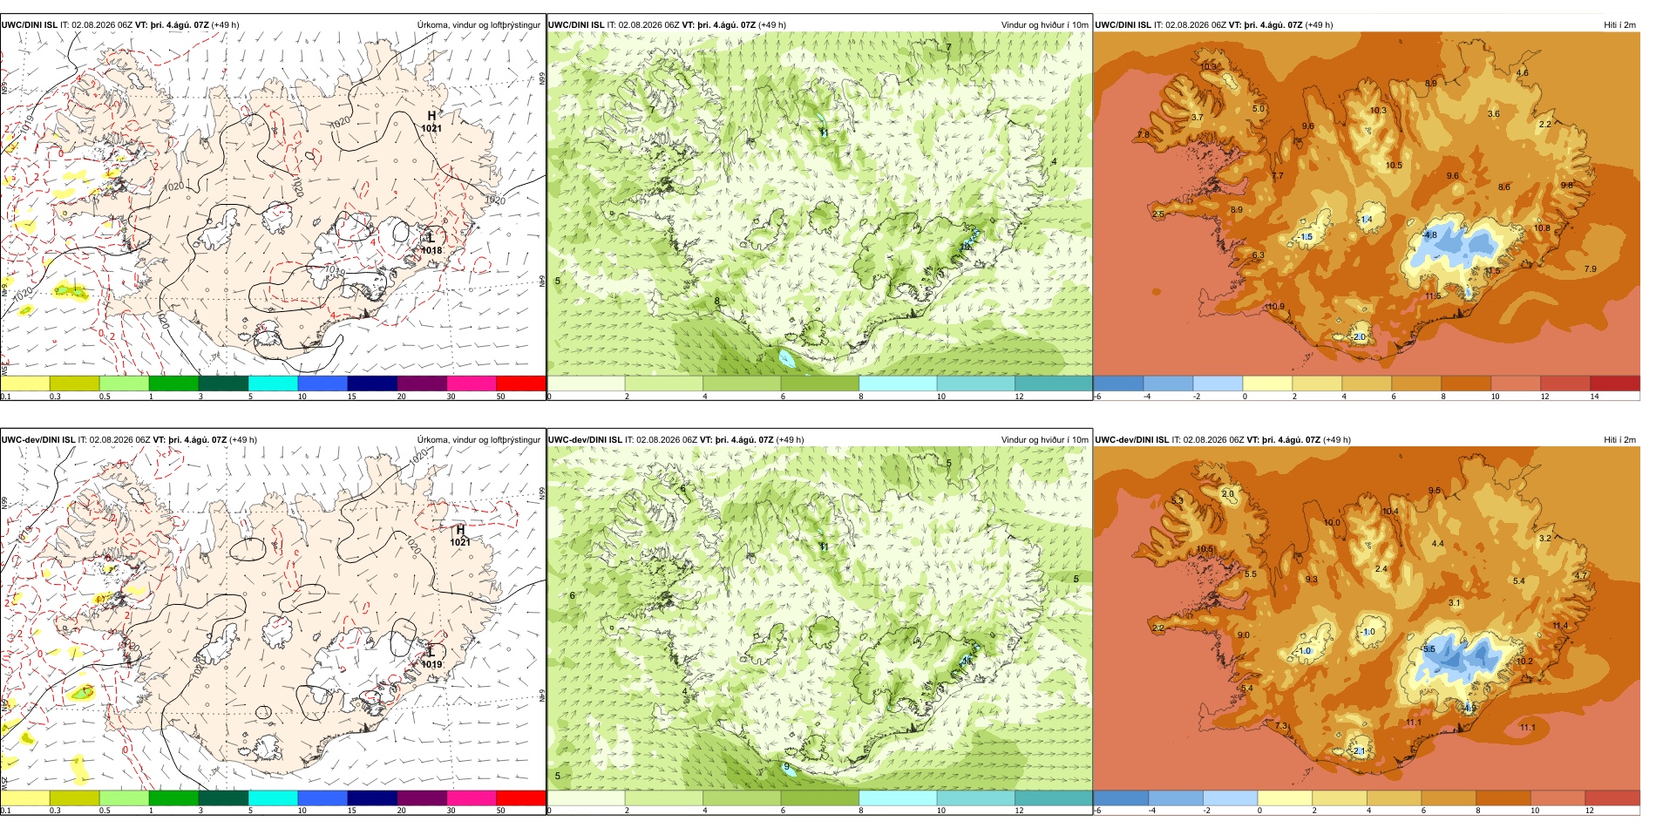Pick pink swatch in UWC-dev precipitation legend

coord(472,797)
